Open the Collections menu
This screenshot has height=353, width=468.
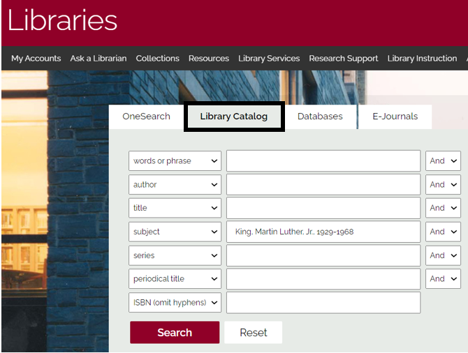pyautogui.click(x=158, y=59)
